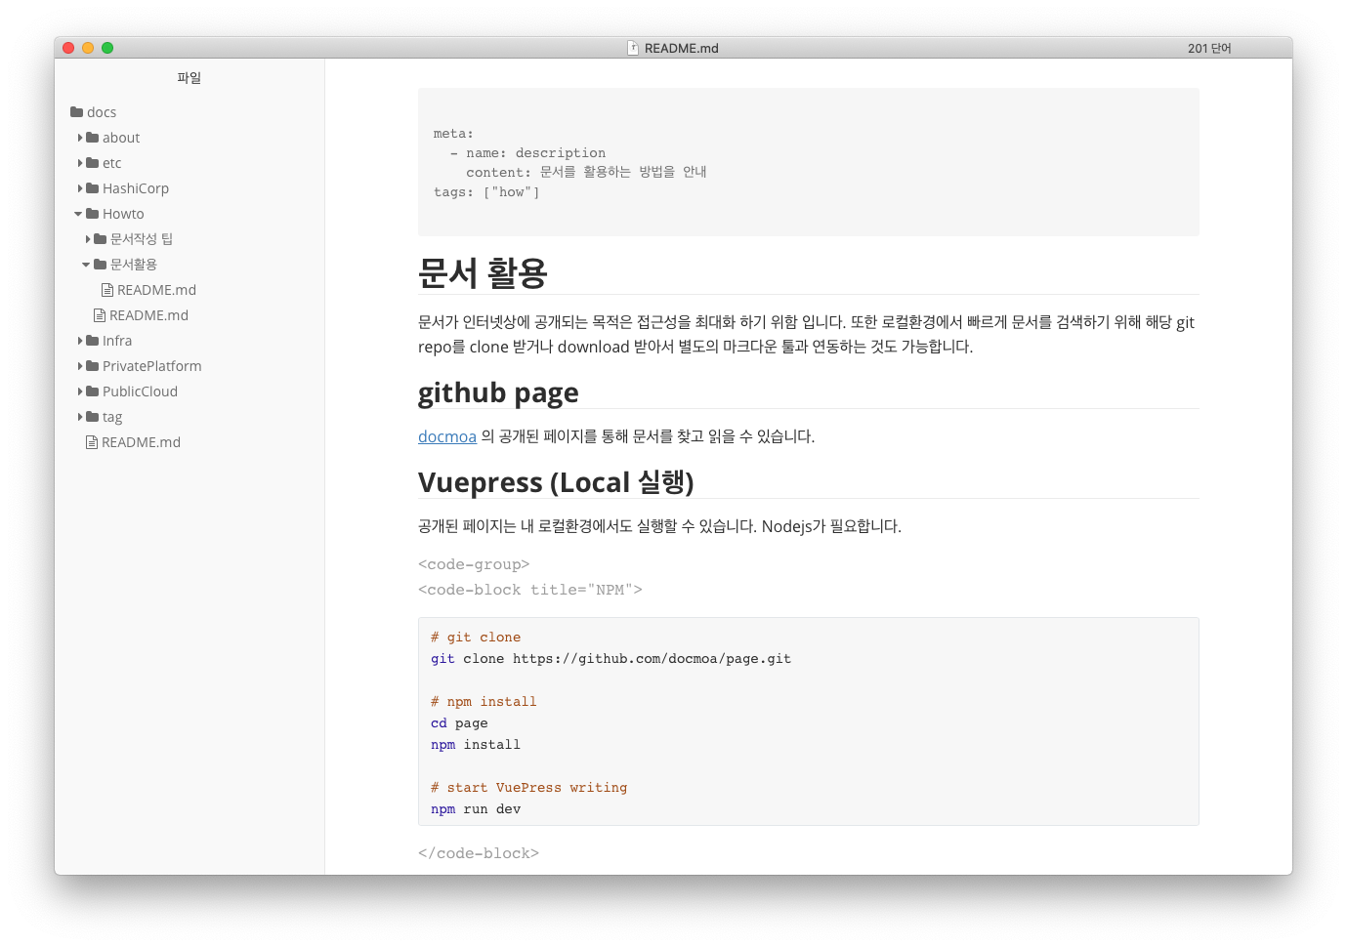Click the Infra folder icon

93,341
